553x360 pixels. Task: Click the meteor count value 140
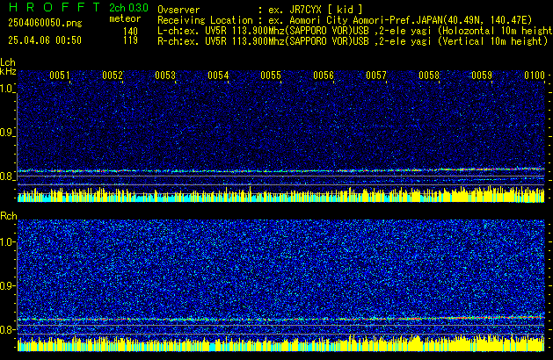click(x=130, y=32)
